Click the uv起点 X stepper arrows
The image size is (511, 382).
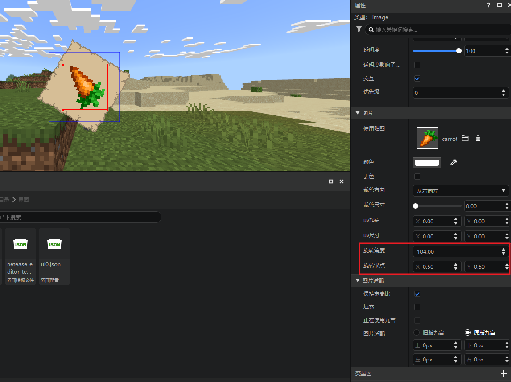point(456,222)
